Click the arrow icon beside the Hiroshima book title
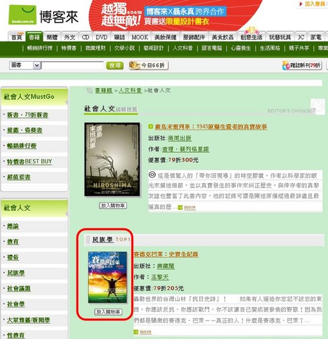This screenshot has width=328, height=339. pos(151,127)
